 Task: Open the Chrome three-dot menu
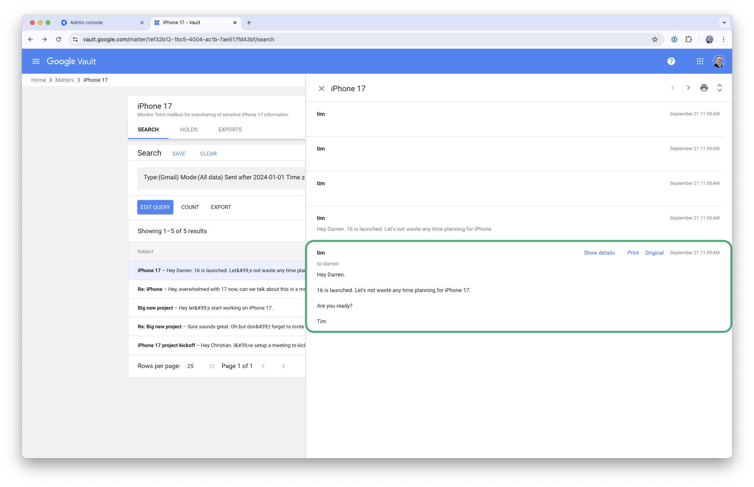point(724,39)
